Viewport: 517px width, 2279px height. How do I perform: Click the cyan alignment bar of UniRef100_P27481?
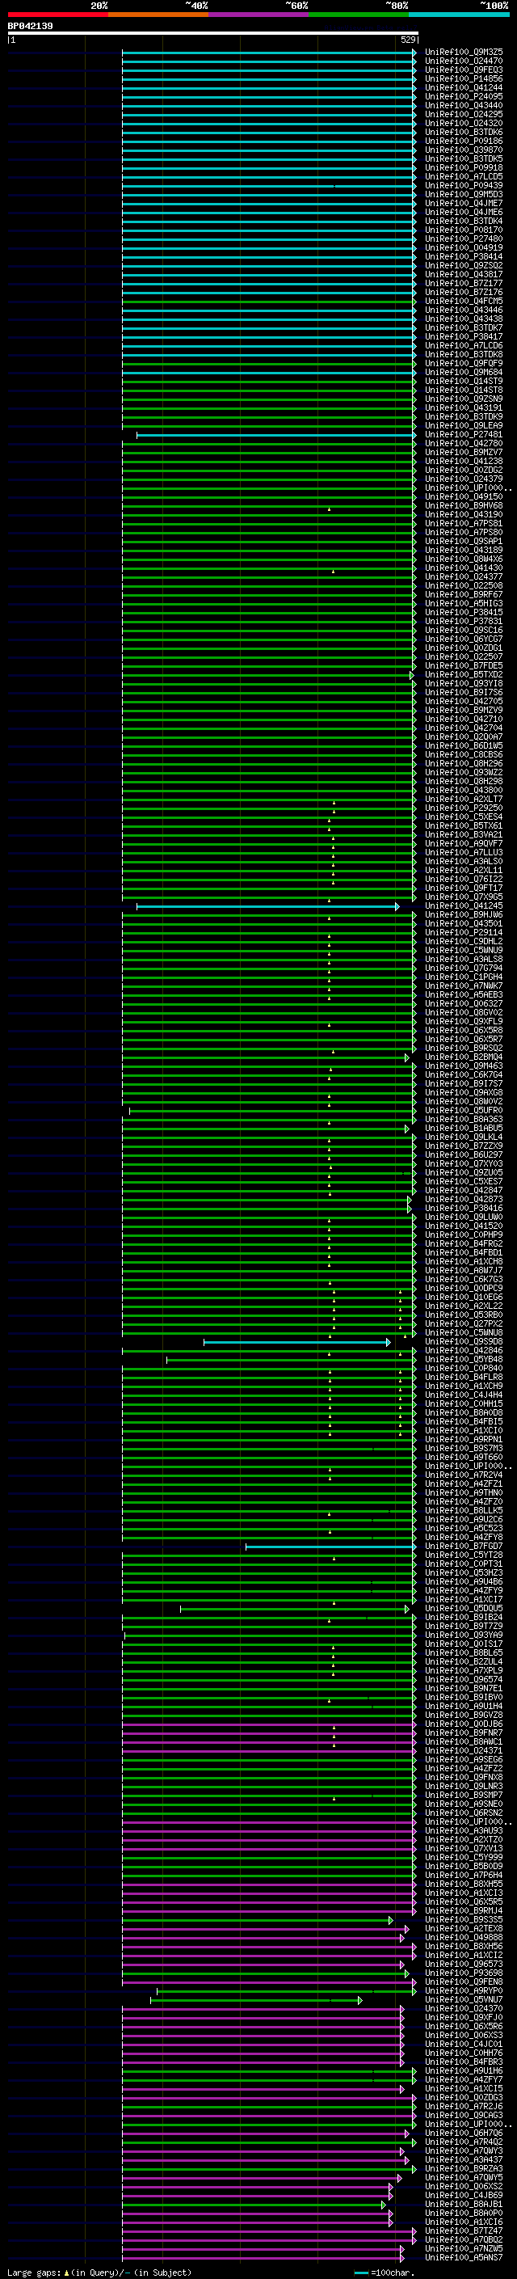pyautogui.click(x=275, y=435)
